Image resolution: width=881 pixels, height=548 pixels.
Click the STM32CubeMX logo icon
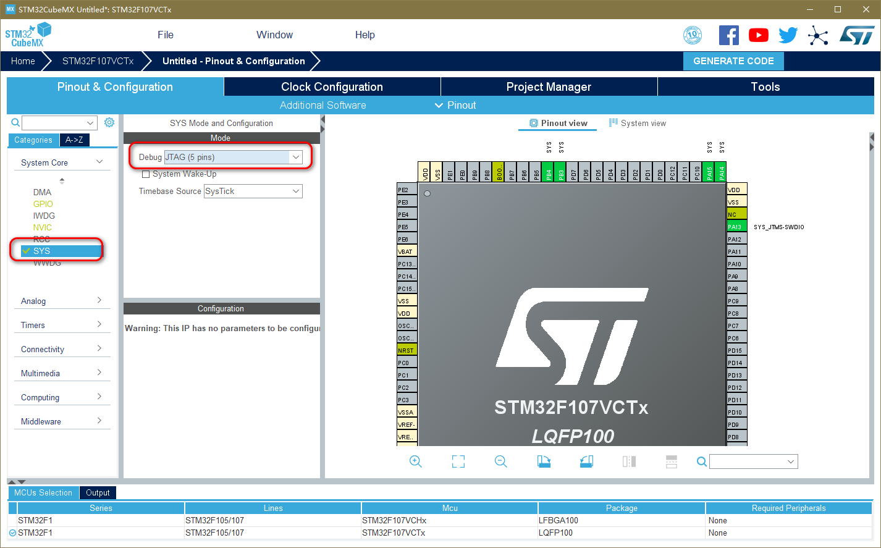pos(28,35)
